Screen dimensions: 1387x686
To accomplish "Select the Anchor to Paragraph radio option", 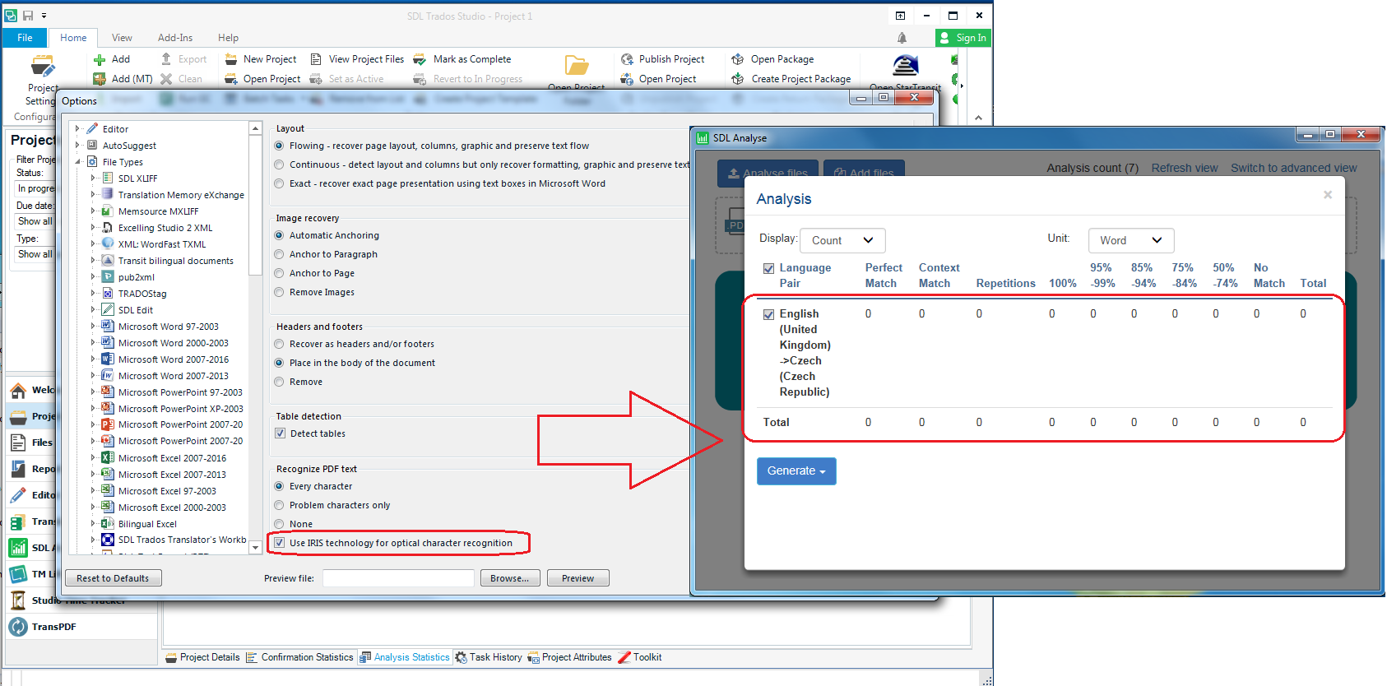I will pos(280,254).
